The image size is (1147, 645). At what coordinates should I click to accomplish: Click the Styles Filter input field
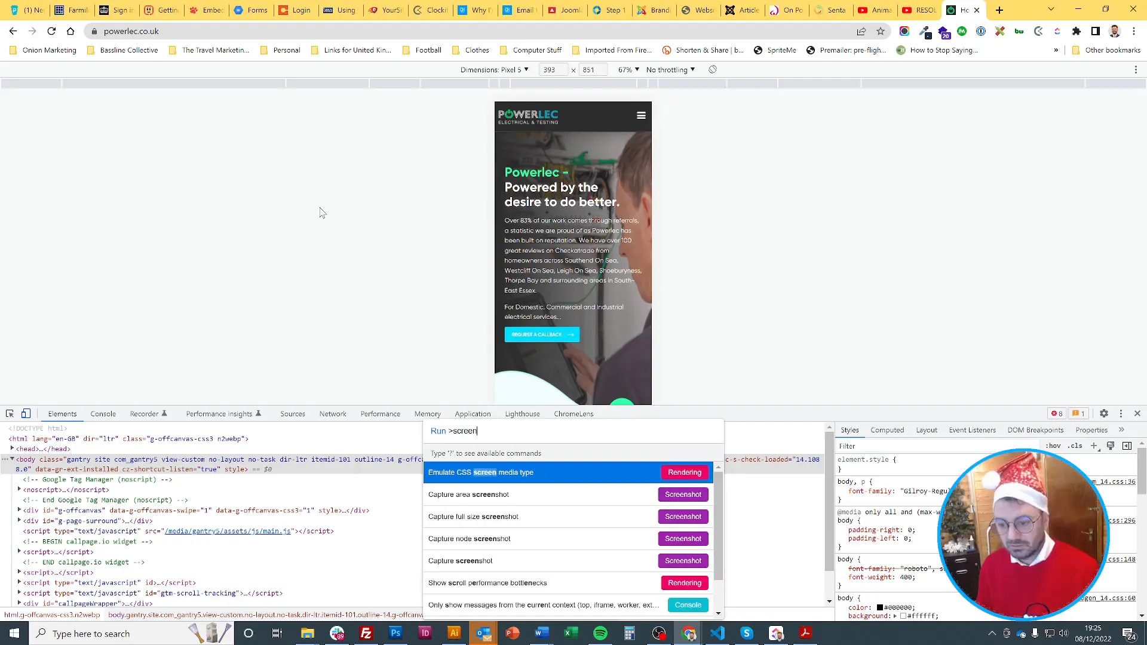938,446
